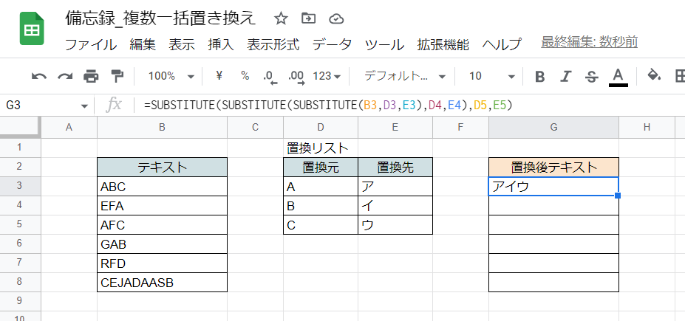Select the cell containing ウ

coord(395,225)
